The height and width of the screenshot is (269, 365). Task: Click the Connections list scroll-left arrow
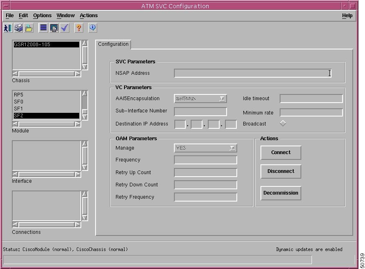(15, 224)
